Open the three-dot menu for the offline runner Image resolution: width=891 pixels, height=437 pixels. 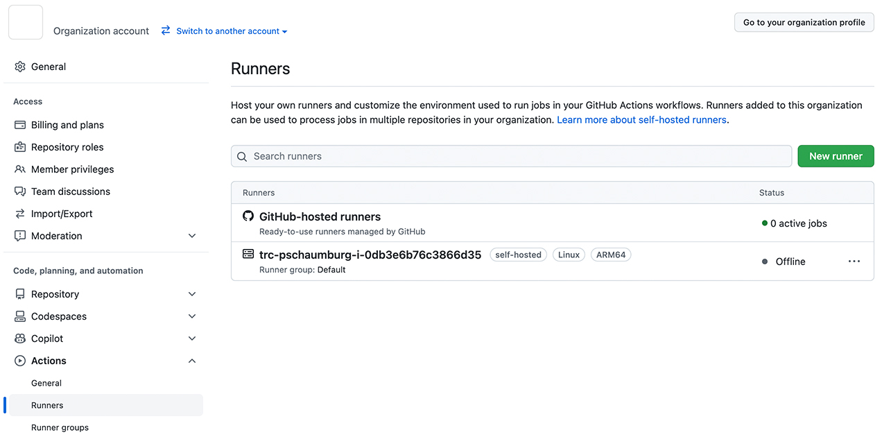[x=854, y=262]
